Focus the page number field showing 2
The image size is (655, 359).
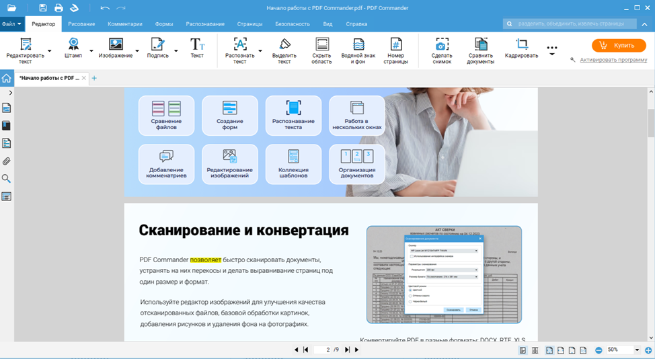[x=323, y=350]
